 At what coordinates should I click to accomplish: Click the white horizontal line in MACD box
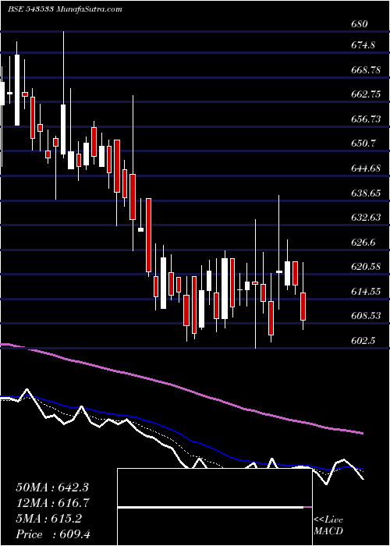tap(211, 508)
